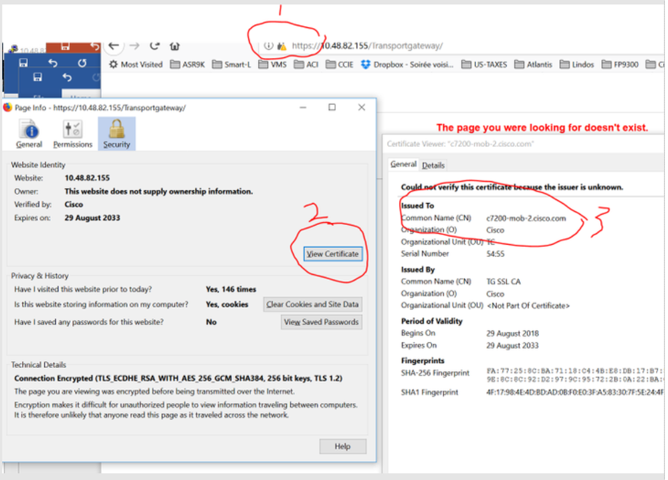The height and width of the screenshot is (480, 668).
Task: Select the certificate Expires On 29 August 2033
Action: (512, 346)
